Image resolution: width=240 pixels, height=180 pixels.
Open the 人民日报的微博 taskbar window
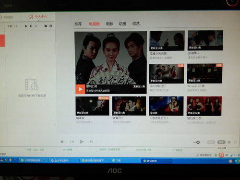pos(34,160)
